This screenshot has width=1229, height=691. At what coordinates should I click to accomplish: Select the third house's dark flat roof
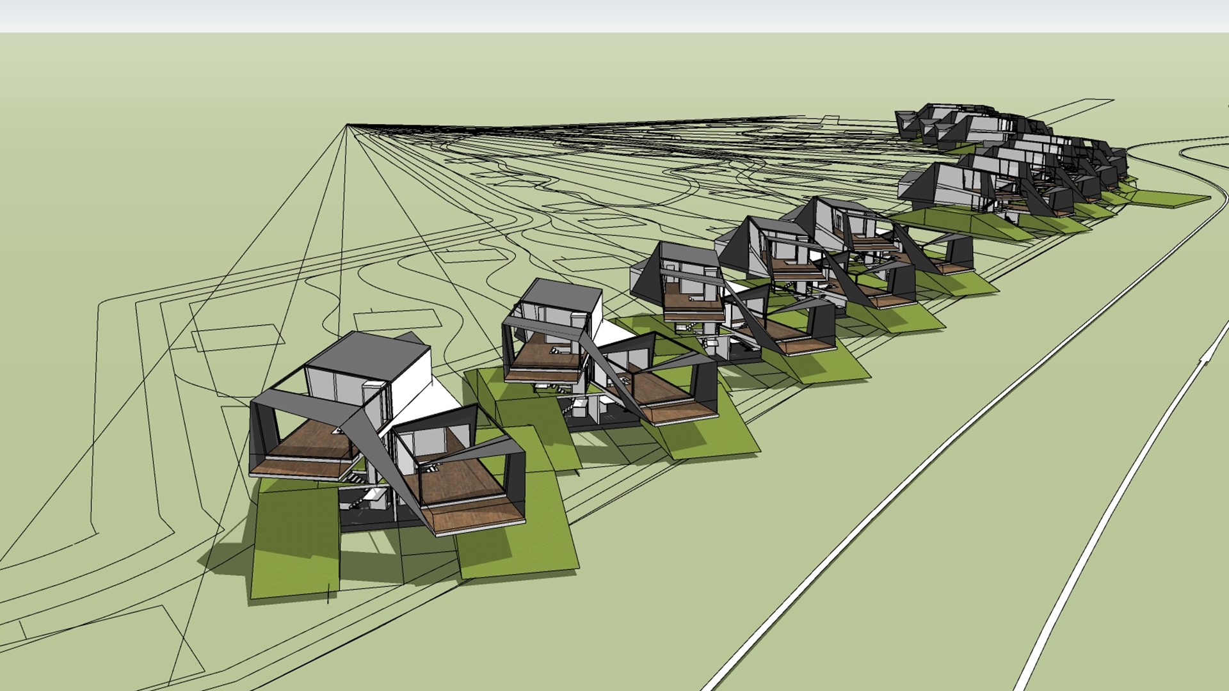(690, 255)
